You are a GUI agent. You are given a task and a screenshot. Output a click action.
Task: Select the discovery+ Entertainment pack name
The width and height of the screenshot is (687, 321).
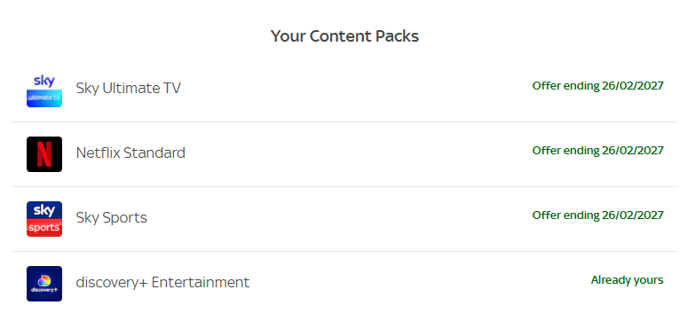[162, 283]
